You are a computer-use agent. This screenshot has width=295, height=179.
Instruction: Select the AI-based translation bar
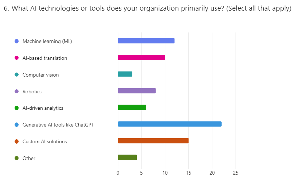tap(141, 57)
